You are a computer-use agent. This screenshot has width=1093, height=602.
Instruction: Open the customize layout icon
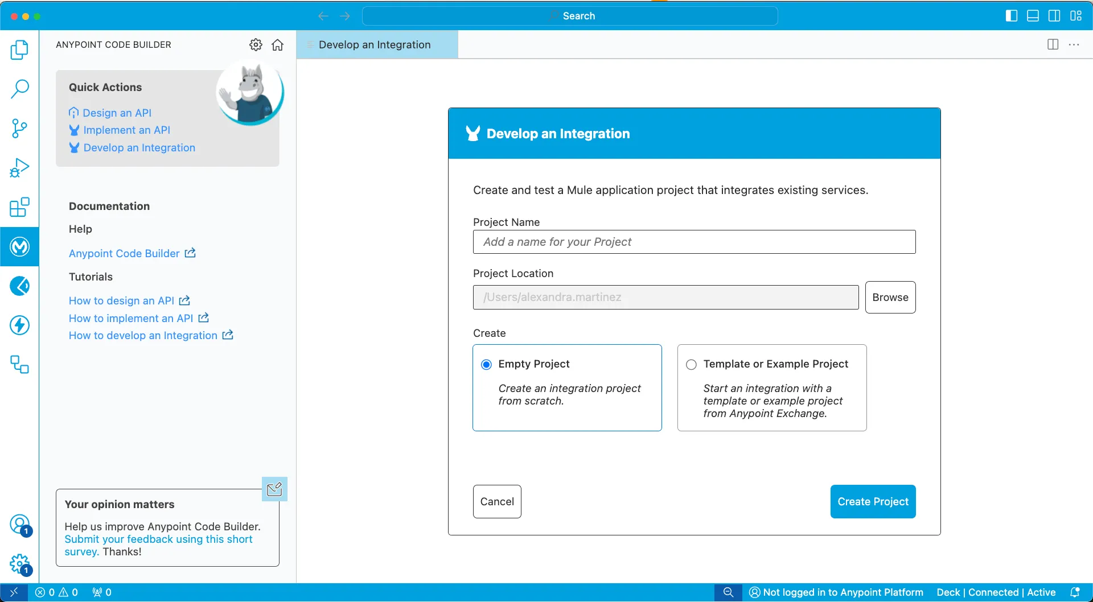(x=1076, y=16)
